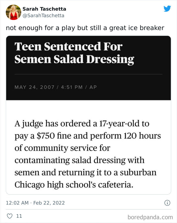The height and width of the screenshot is (223, 177).
Task: Click the blue bird logo top right
Action: click(x=167, y=9)
